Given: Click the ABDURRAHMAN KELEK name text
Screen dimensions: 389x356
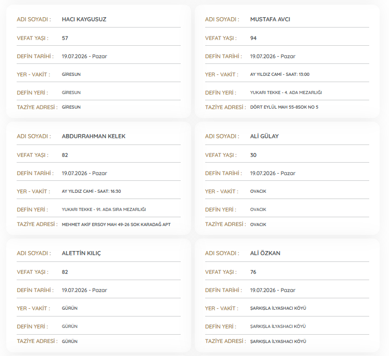Looking at the screenshot, I should (94, 136).
